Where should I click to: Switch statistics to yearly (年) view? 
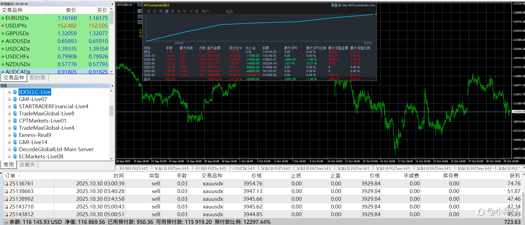tap(179, 11)
